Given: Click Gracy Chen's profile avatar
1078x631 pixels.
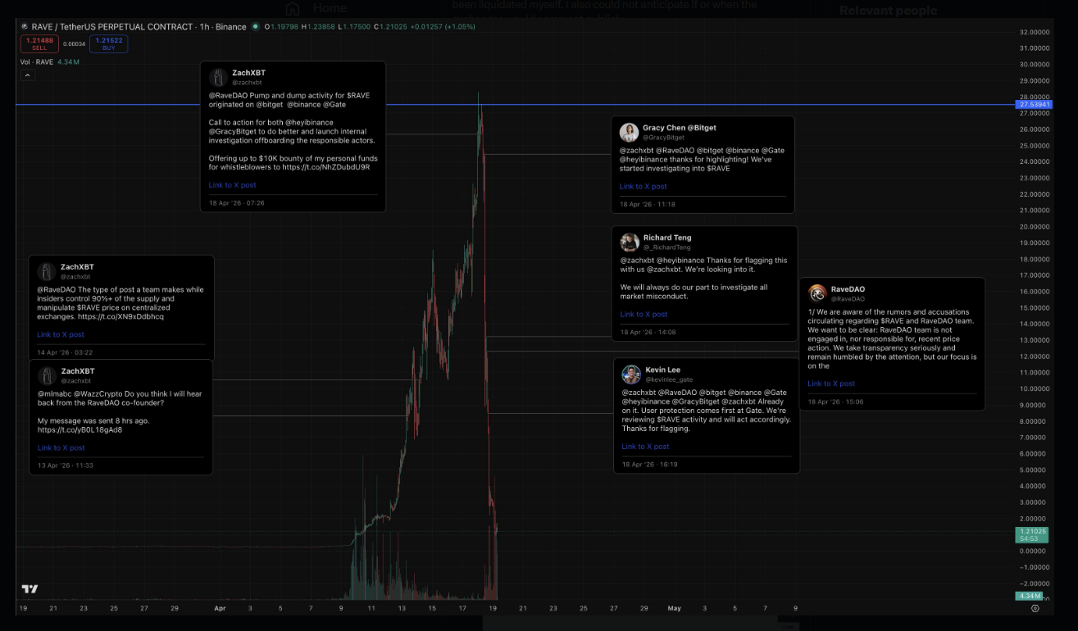Looking at the screenshot, I should [x=629, y=133].
